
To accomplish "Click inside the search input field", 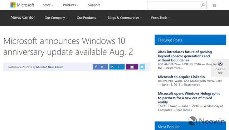I will coord(174,5).
